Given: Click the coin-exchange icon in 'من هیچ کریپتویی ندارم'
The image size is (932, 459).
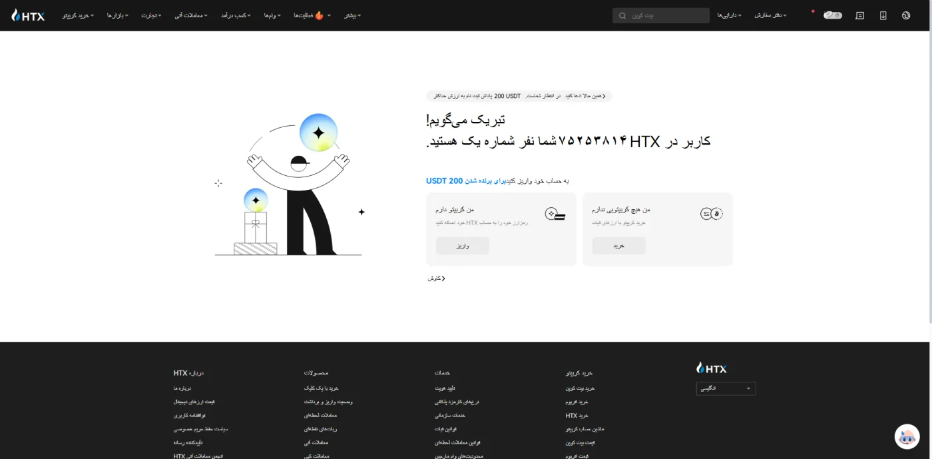Looking at the screenshot, I should 711,214.
